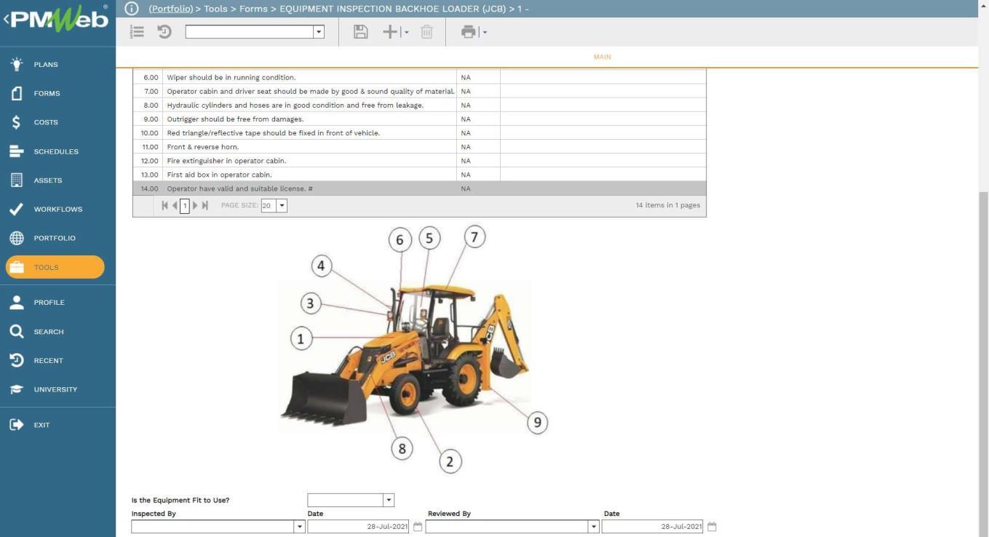Click the Add new plus icon
The height and width of the screenshot is (537, 989).
(391, 32)
